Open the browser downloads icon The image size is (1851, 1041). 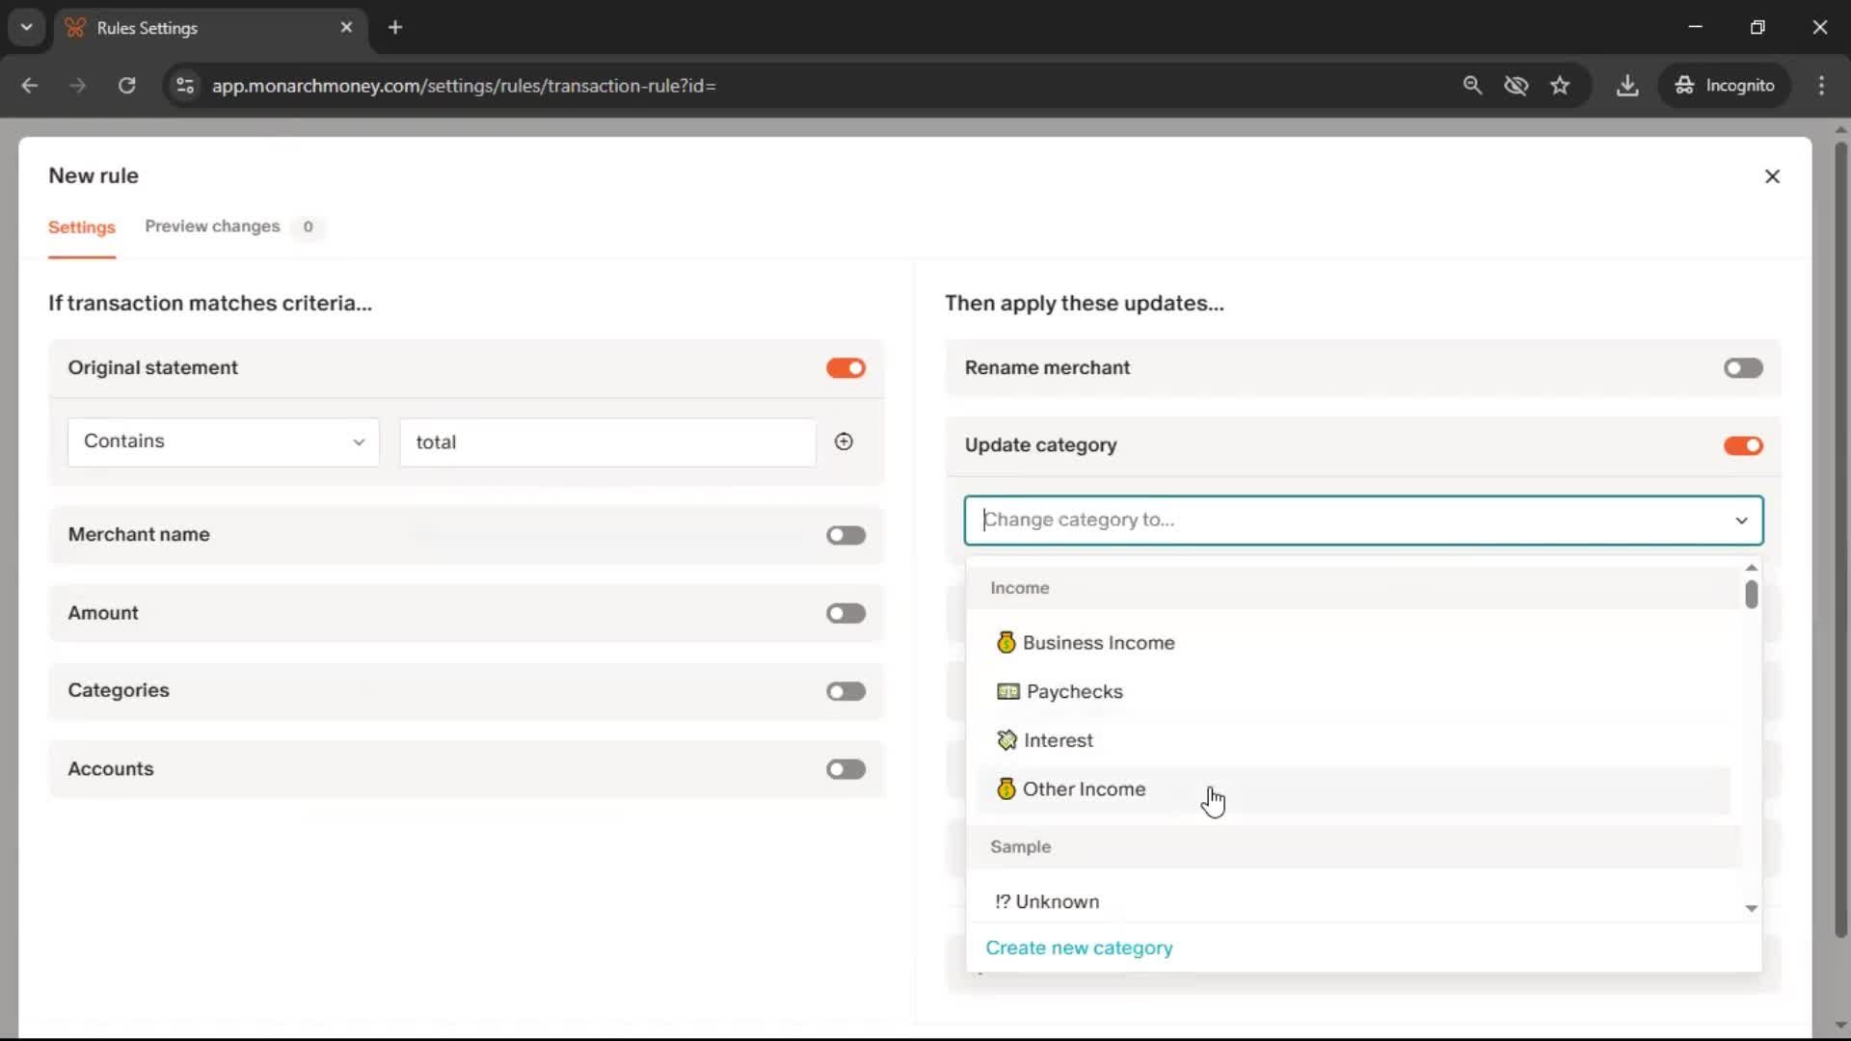(1627, 86)
